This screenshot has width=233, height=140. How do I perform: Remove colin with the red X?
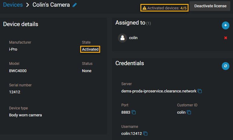click(225, 38)
